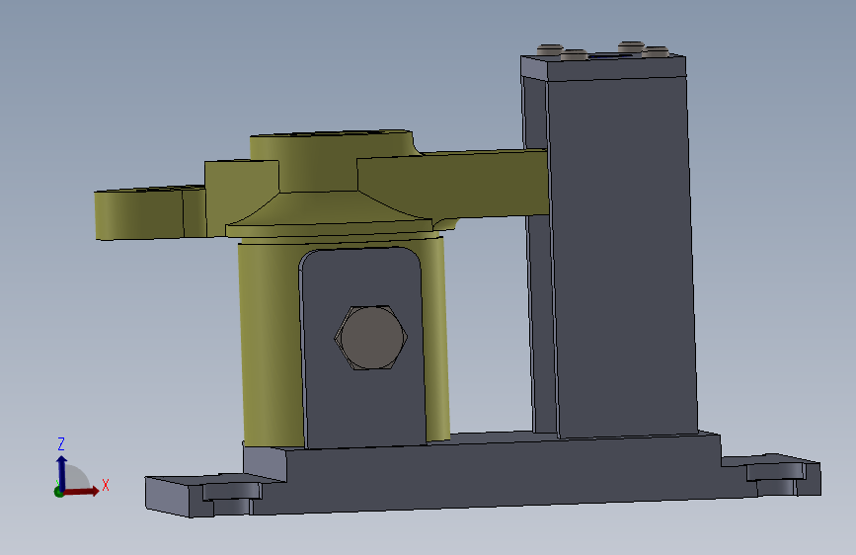Click the green triad origin sphere
The width and height of the screenshot is (856, 555).
(x=59, y=492)
